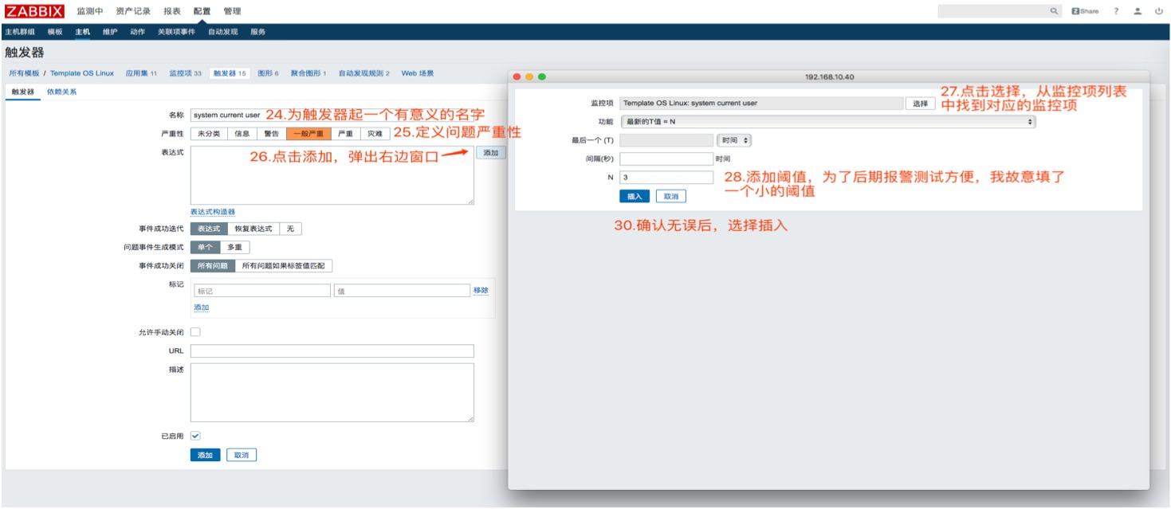1171x509 pixels.
Task: Set OK event generation to 恢复表达式
Action: coord(253,229)
